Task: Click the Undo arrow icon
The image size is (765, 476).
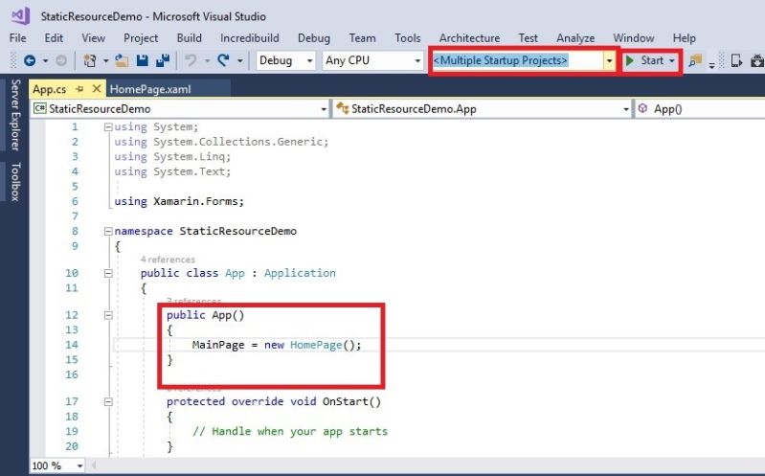Action: click(x=191, y=60)
